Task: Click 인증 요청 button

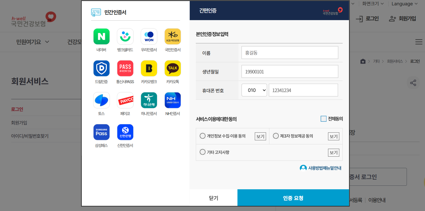Action: [x=293, y=198]
